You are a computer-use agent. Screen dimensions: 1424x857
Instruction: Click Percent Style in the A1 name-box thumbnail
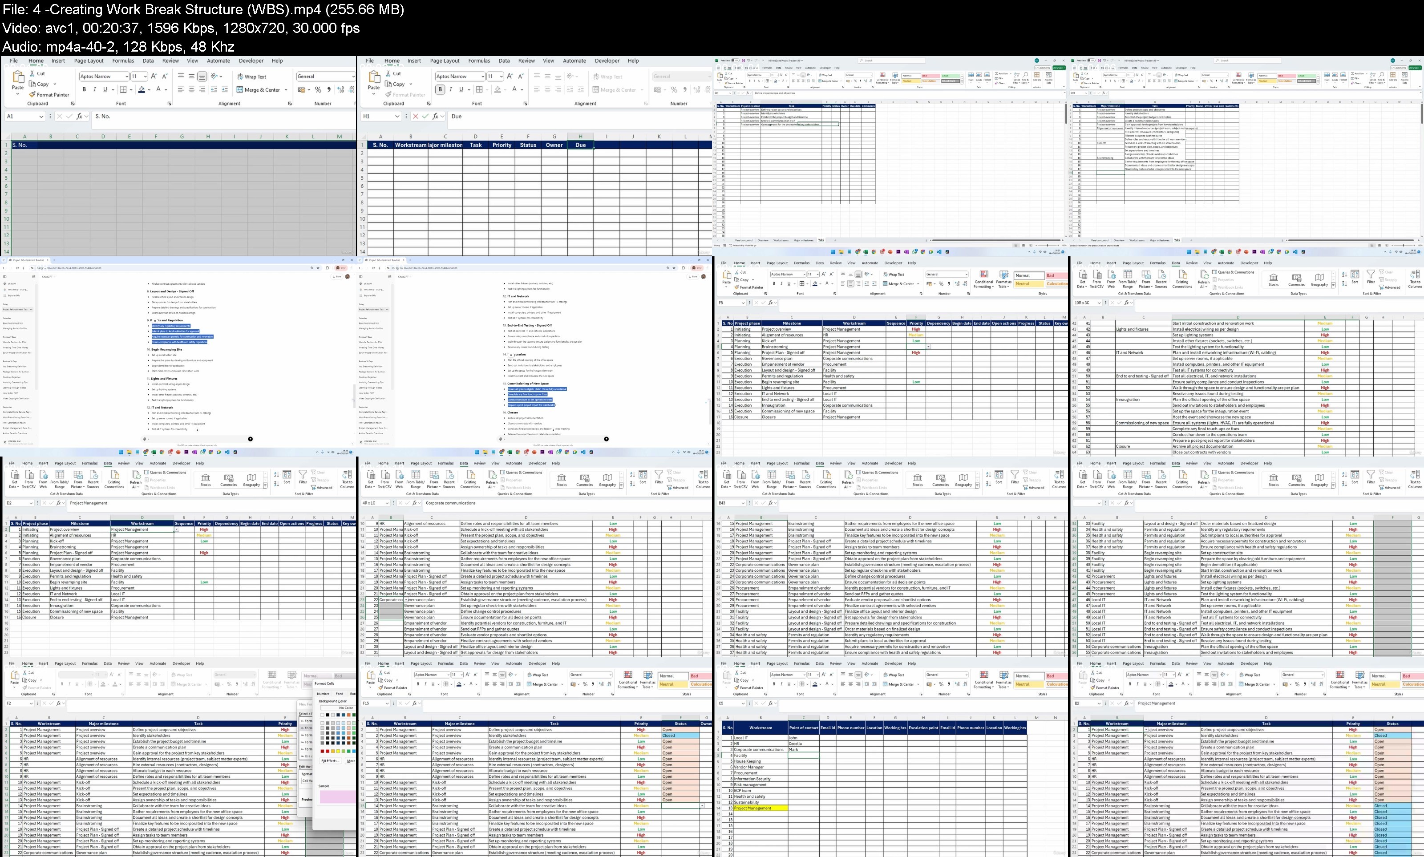click(x=318, y=89)
